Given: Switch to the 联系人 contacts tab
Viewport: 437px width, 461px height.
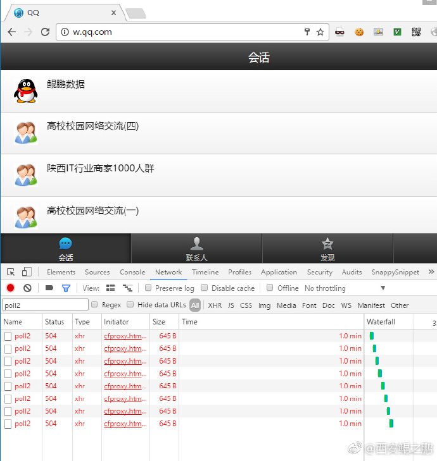Looking at the screenshot, I should (x=197, y=249).
